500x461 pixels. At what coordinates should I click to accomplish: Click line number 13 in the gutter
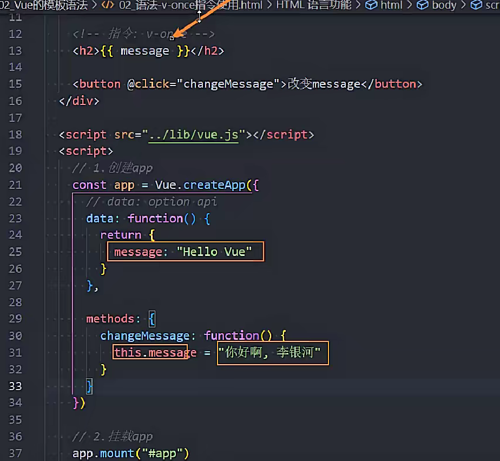15,51
